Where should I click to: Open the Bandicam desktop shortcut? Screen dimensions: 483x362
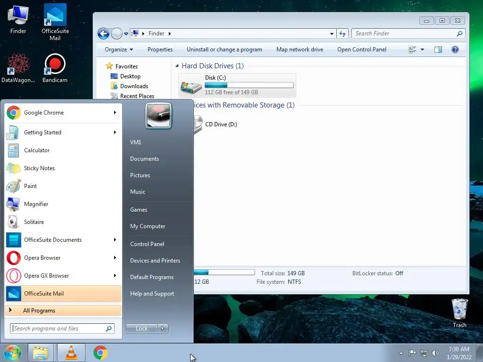click(55, 68)
